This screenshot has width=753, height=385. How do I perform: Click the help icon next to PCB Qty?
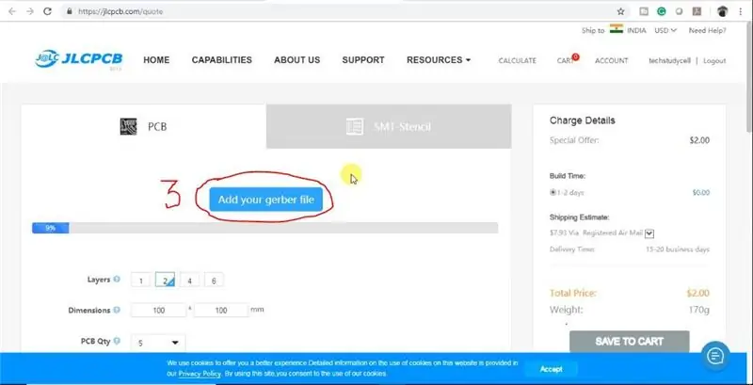(x=117, y=341)
